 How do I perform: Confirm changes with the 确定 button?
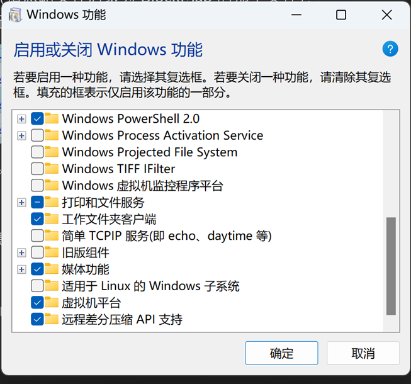(x=281, y=353)
